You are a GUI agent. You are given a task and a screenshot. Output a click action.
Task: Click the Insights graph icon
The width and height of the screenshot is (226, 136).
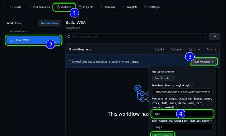coord(124,7)
